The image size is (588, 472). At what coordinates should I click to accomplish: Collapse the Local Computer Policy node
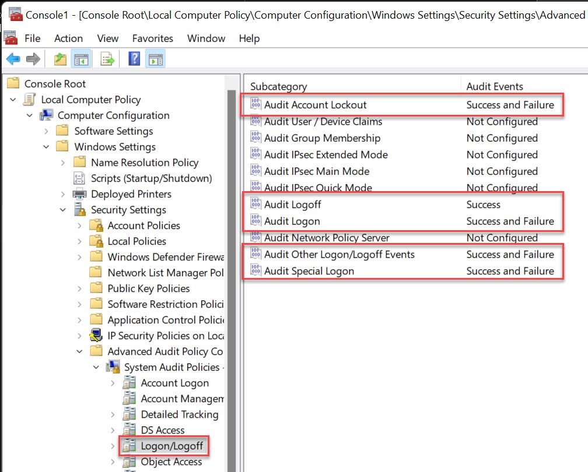(13, 100)
